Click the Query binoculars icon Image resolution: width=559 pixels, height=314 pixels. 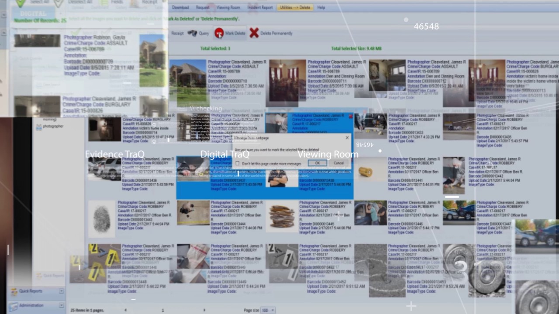pyautogui.click(x=192, y=33)
